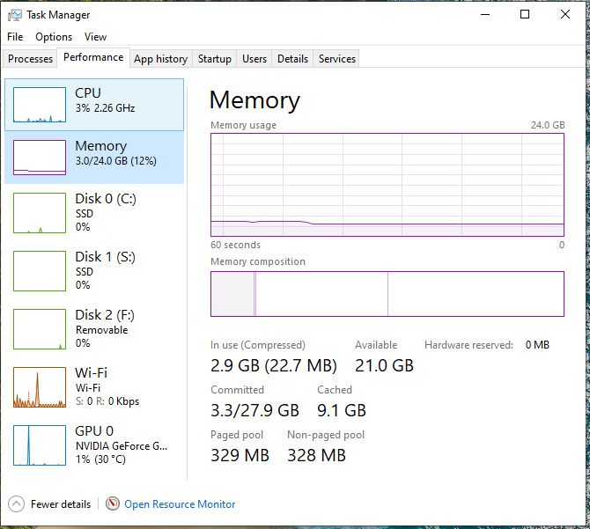590x529 pixels.
Task: Click the 'CPU' label in sidebar
Action: click(x=88, y=93)
